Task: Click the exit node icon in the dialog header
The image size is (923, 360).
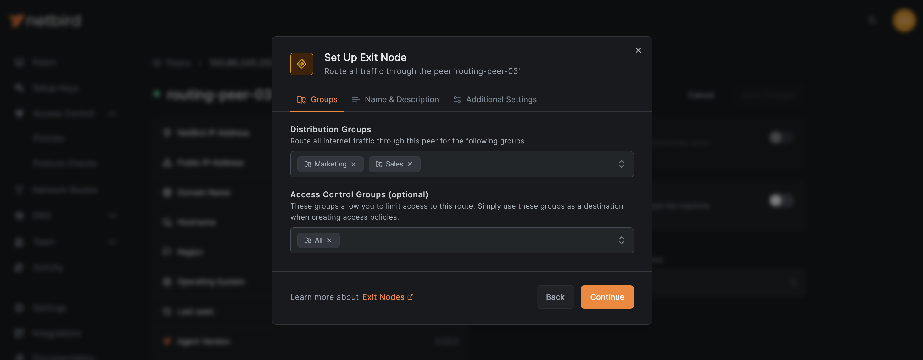Action: [301, 64]
